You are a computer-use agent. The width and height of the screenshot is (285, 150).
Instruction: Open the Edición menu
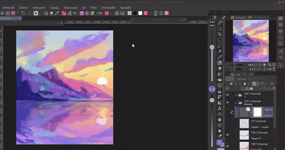click(24, 7)
